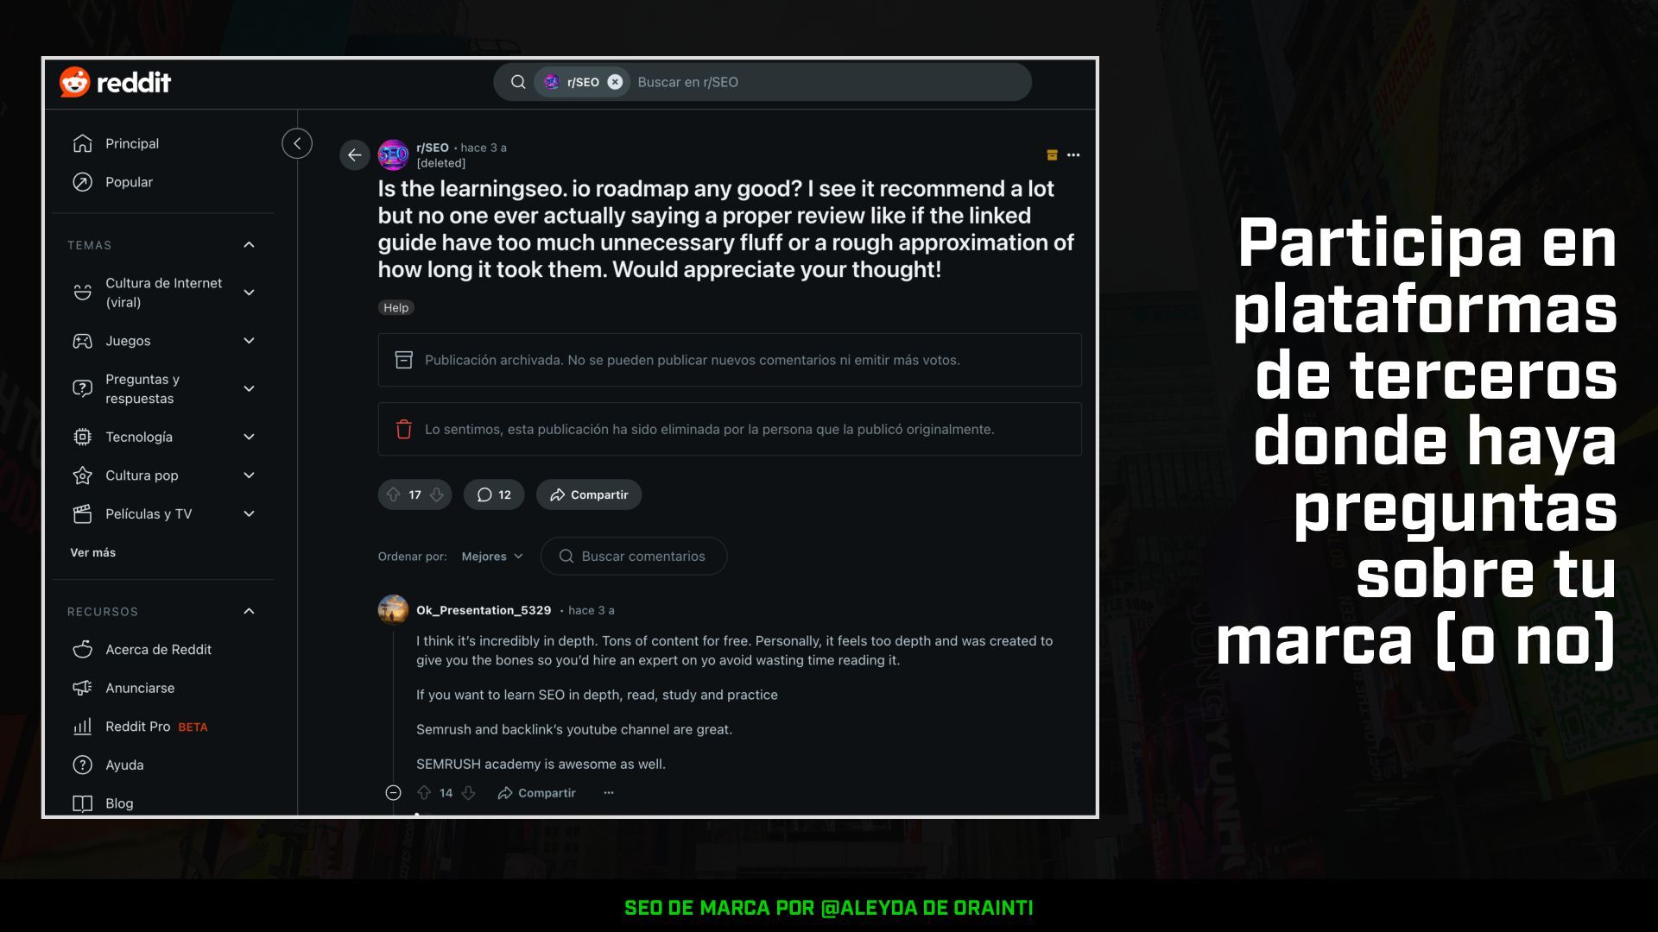Image resolution: width=1658 pixels, height=932 pixels.
Task: Share the post via Compartir
Action: 589,494
